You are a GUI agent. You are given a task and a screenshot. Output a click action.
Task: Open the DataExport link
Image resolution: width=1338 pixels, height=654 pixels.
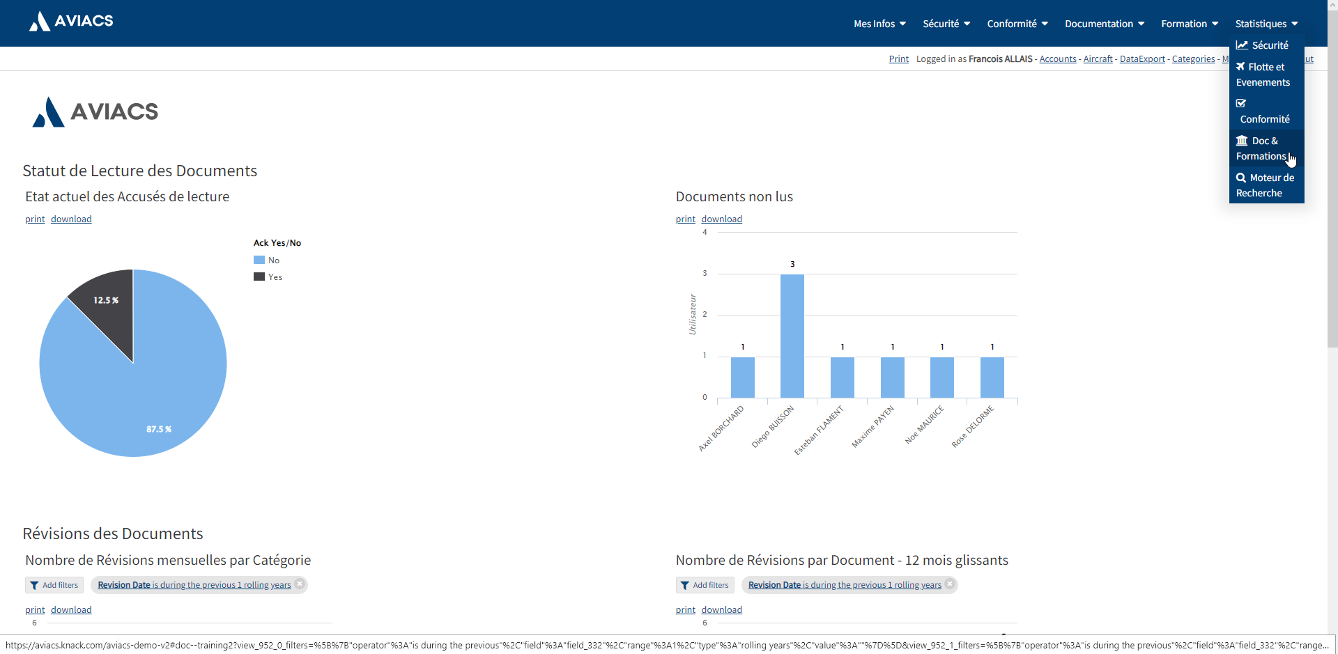(x=1142, y=59)
